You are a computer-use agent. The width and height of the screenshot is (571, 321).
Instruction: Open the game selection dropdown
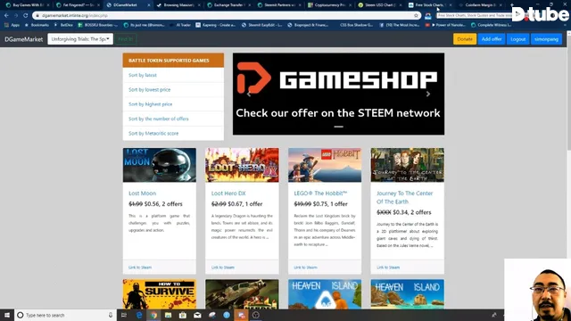pyautogui.click(x=80, y=39)
